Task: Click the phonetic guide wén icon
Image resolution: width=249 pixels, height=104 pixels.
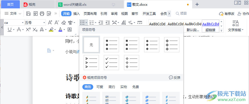Action: (70, 23)
